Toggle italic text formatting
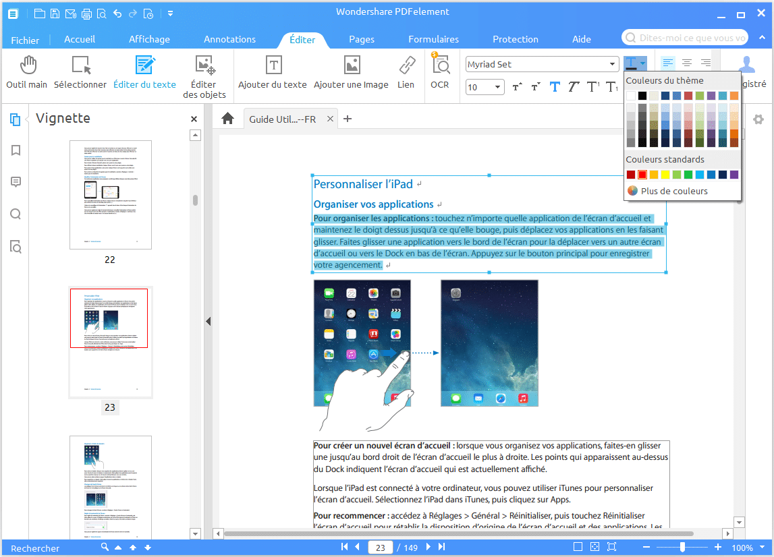This screenshot has height=557, width=774. coord(574,87)
